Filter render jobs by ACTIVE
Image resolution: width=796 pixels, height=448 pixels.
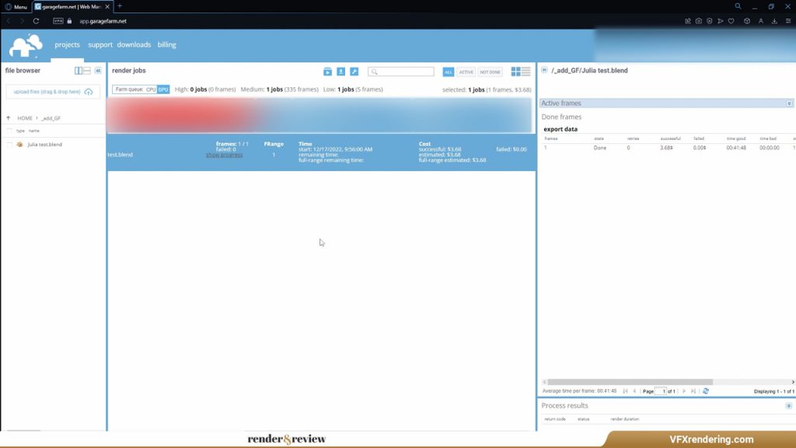pos(466,72)
